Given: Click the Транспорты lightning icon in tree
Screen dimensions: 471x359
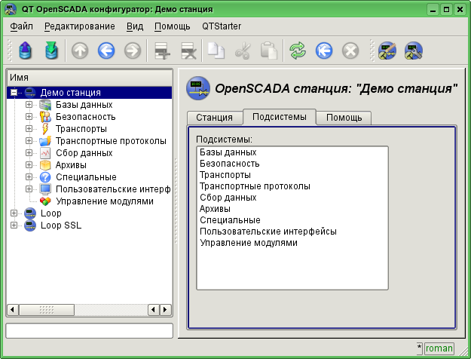Looking at the screenshot, I should click(x=45, y=129).
